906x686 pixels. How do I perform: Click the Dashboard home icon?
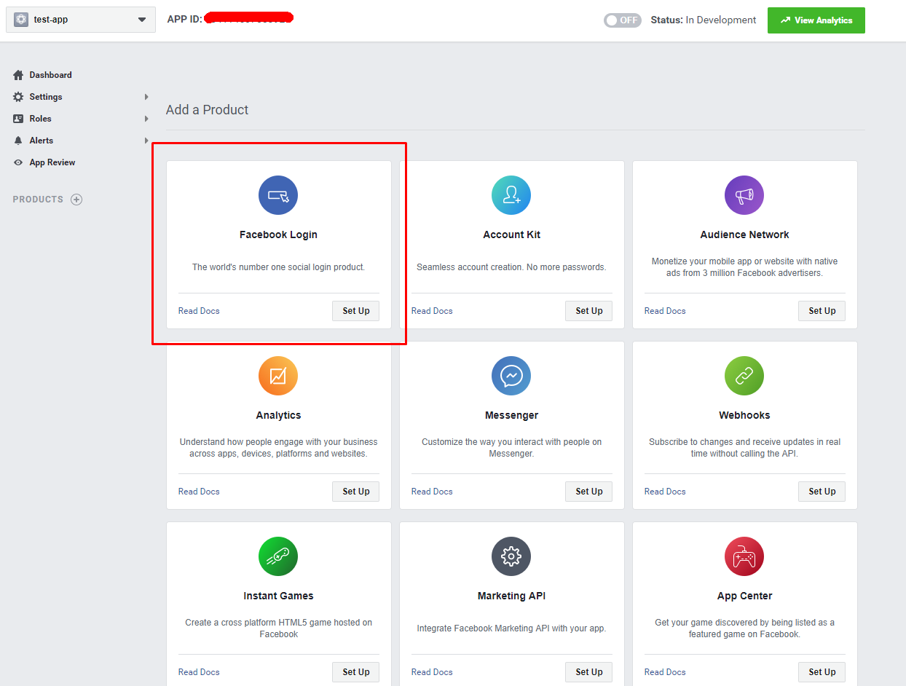pos(18,75)
